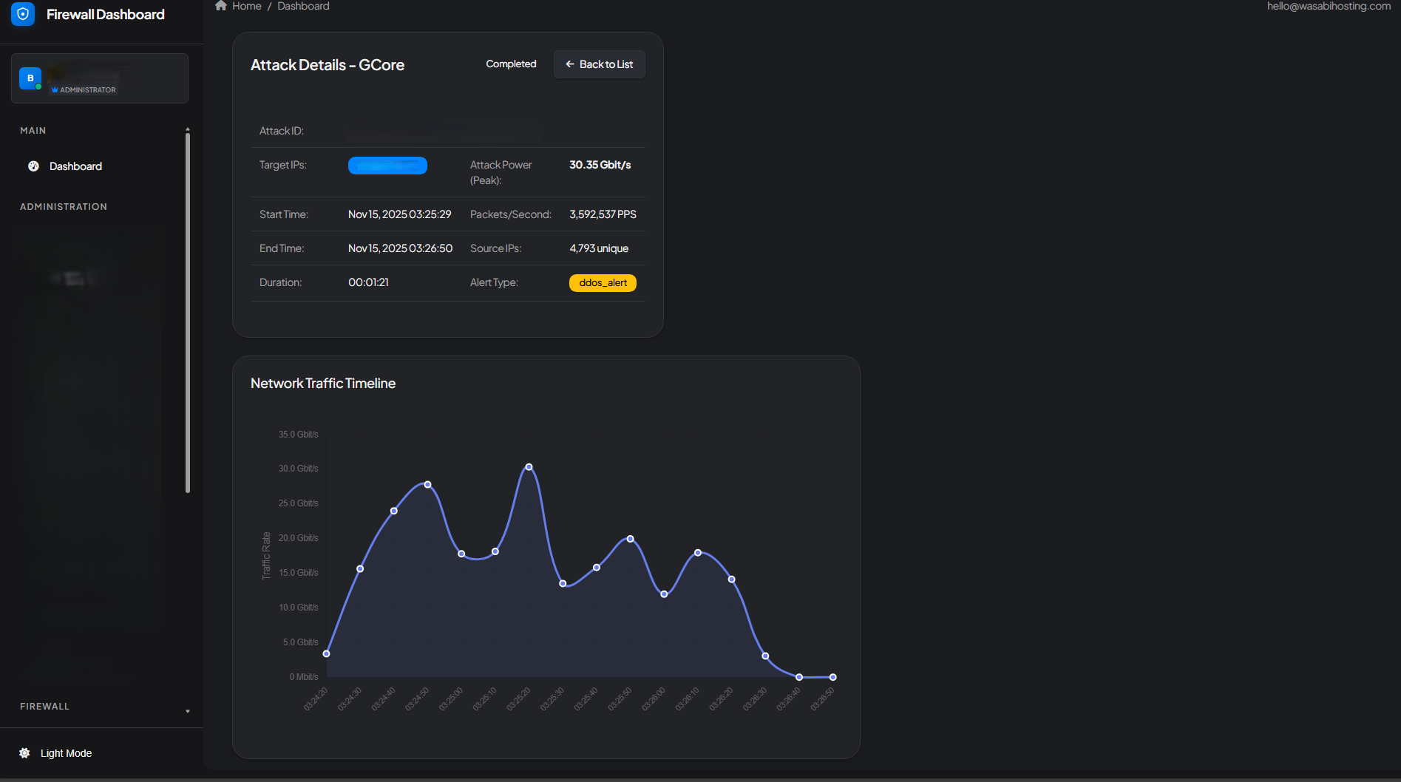Select the last chart data point at 03:26:50
Screen dimensions: 1401x782
tap(832, 677)
